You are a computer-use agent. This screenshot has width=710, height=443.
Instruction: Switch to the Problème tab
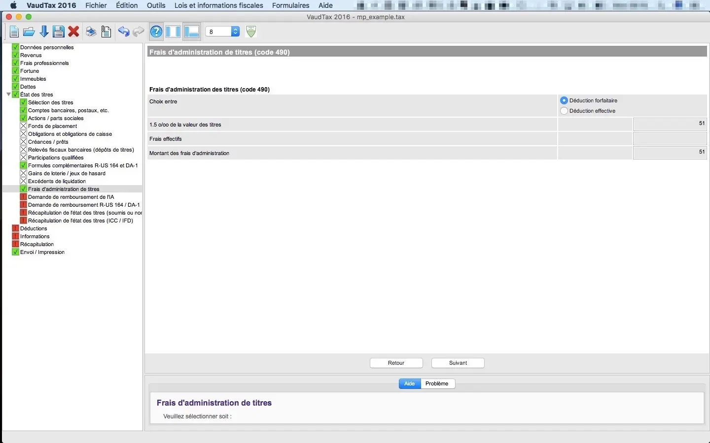pos(437,383)
